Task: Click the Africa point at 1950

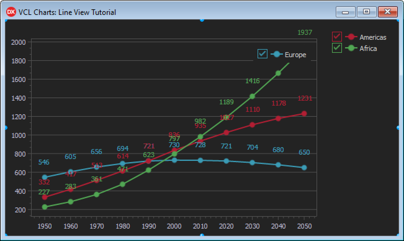Action: click(x=45, y=207)
